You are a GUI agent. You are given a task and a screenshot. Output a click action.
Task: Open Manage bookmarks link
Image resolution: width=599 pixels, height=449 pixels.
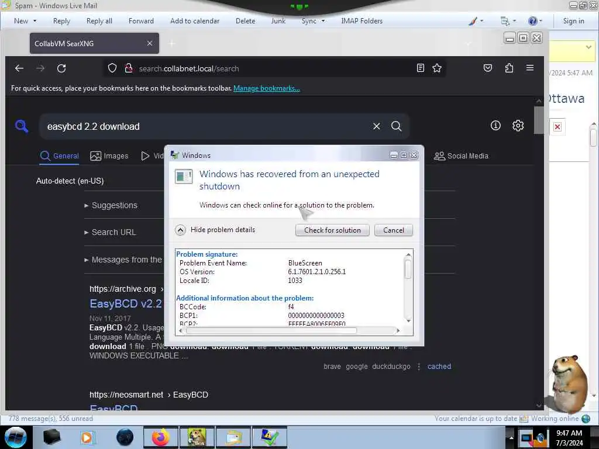click(266, 88)
